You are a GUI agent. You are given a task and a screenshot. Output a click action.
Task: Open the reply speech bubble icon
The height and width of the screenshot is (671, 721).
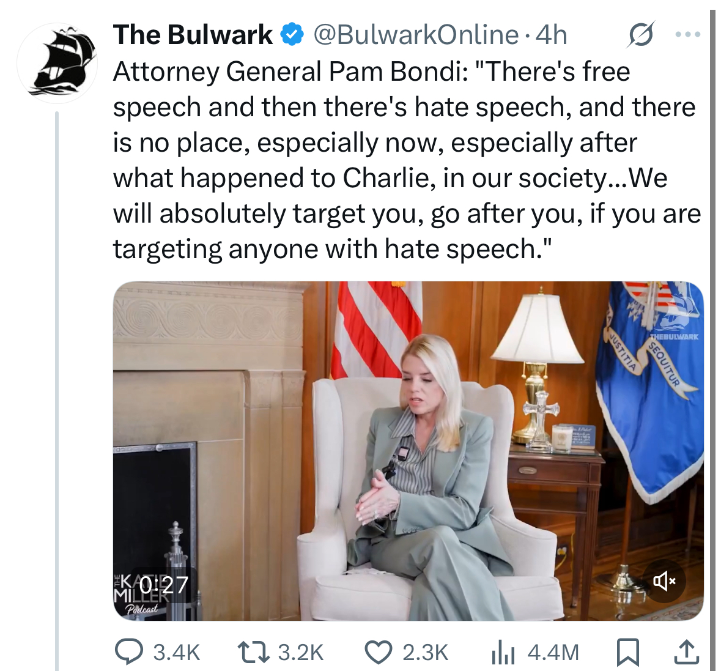point(129,653)
